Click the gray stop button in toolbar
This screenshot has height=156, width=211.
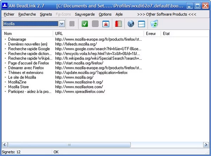coord(95,24)
